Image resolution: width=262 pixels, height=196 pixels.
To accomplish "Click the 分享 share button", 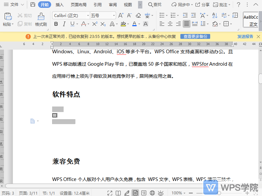I will pyautogui.click(x=202, y=5).
